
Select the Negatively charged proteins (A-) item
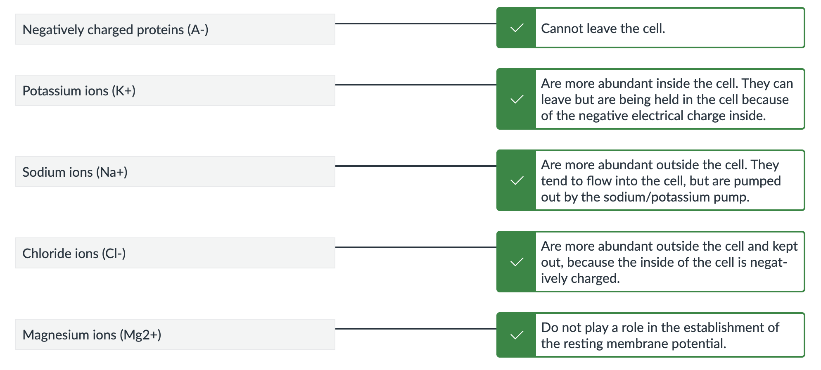pos(175,29)
